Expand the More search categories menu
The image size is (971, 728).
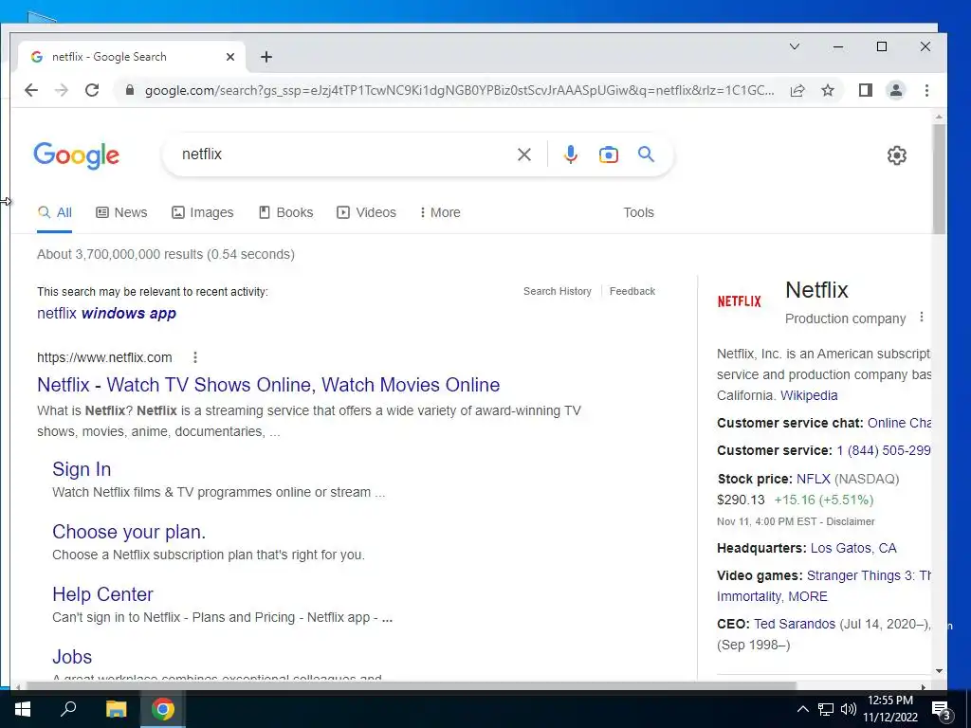pyautogui.click(x=440, y=212)
